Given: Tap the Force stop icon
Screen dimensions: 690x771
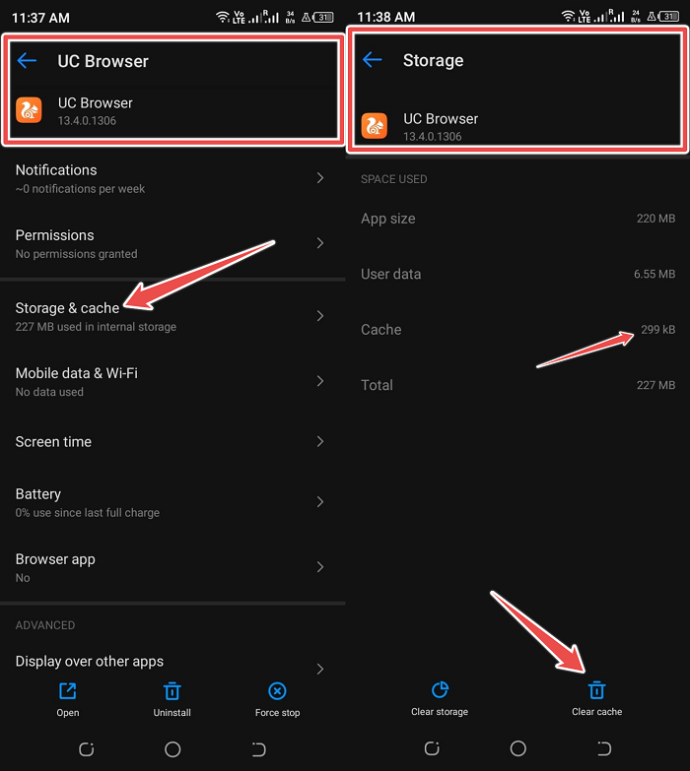Looking at the screenshot, I should pyautogui.click(x=277, y=691).
